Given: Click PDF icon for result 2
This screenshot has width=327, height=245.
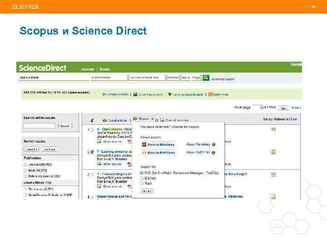Looking at the screenshot, I should pos(129,164).
